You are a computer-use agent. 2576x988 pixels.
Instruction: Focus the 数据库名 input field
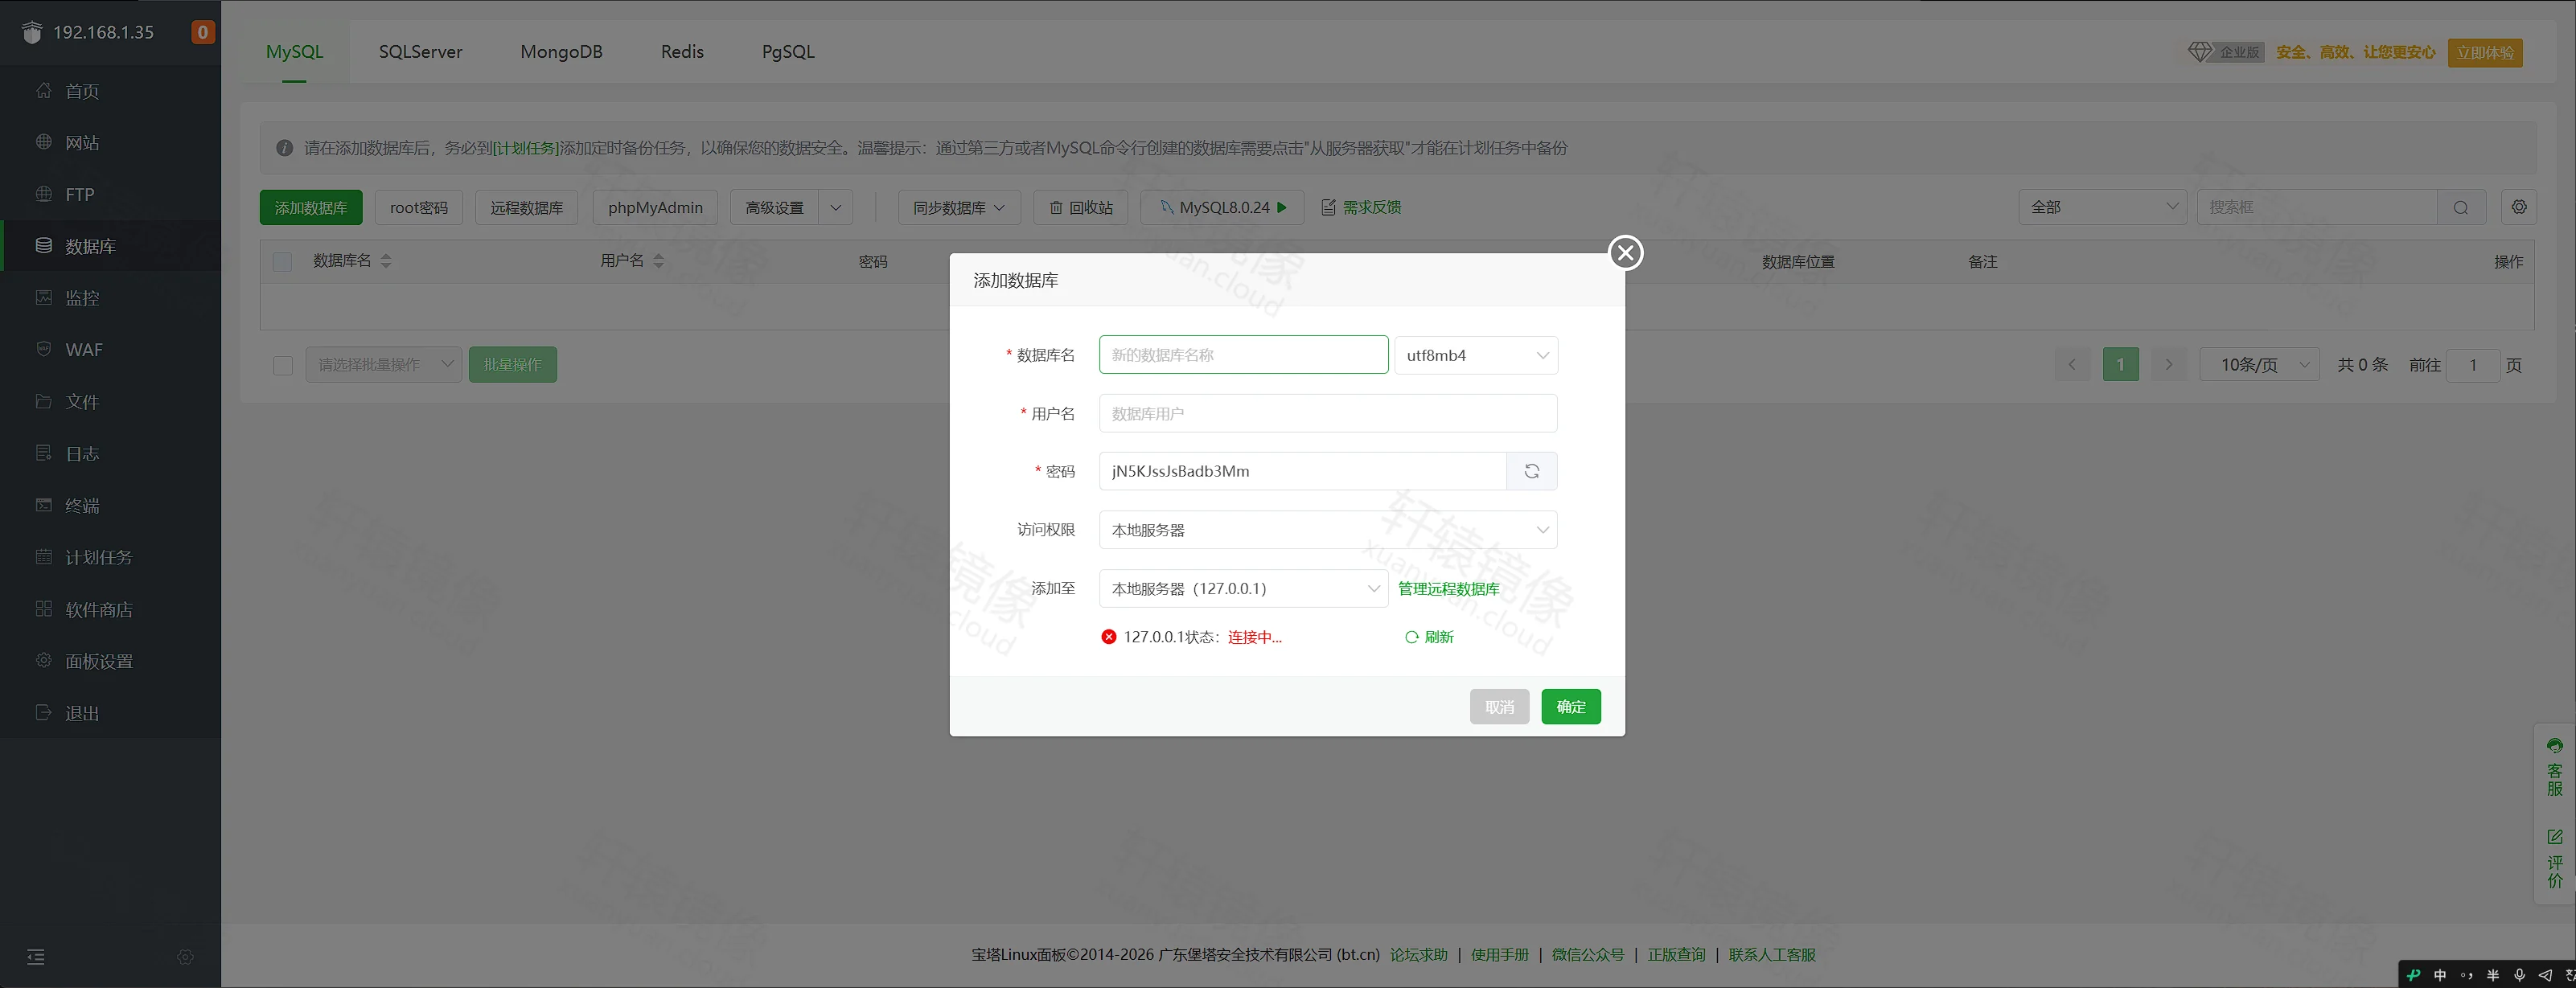1243,355
